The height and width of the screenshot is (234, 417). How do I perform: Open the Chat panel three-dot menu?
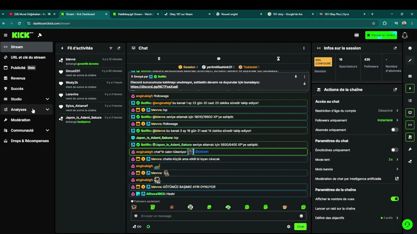304,48
